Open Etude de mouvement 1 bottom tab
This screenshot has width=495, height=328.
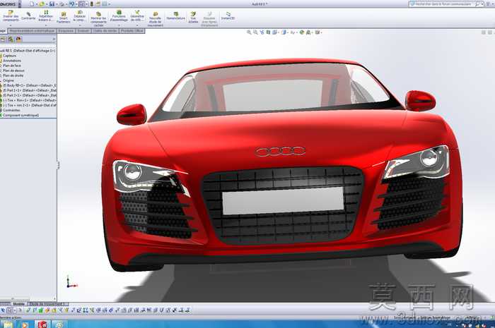click(x=48, y=304)
